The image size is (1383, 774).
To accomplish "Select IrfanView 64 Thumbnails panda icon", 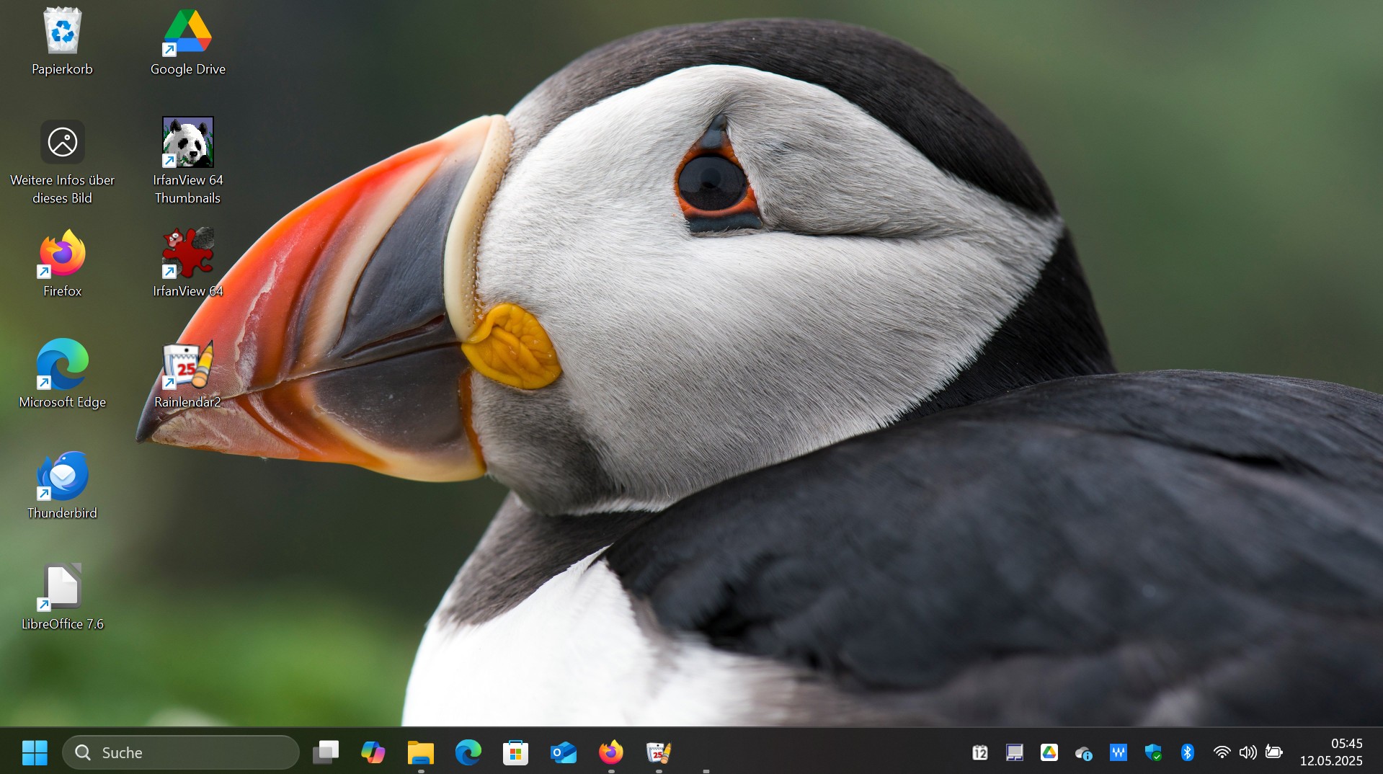I will click(x=187, y=143).
